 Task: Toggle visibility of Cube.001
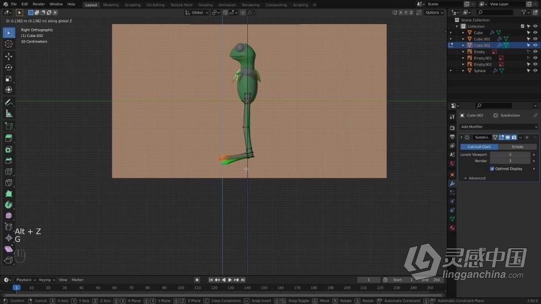[535, 39]
